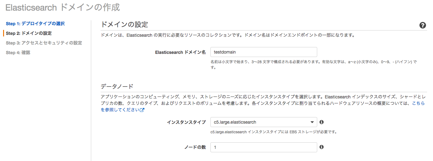Click external link icon after を参照してください
This screenshot has width=433, height=161.
tap(142, 110)
